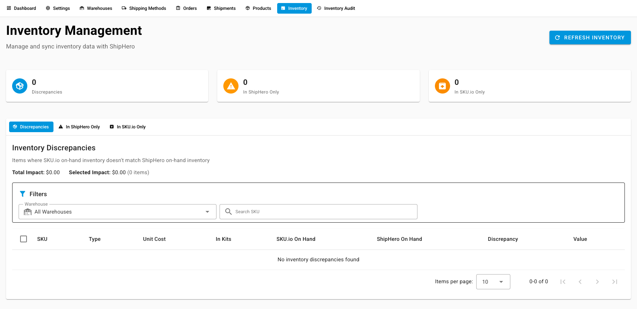The image size is (637, 309).
Task: Open the Orders page
Action: 186,8
